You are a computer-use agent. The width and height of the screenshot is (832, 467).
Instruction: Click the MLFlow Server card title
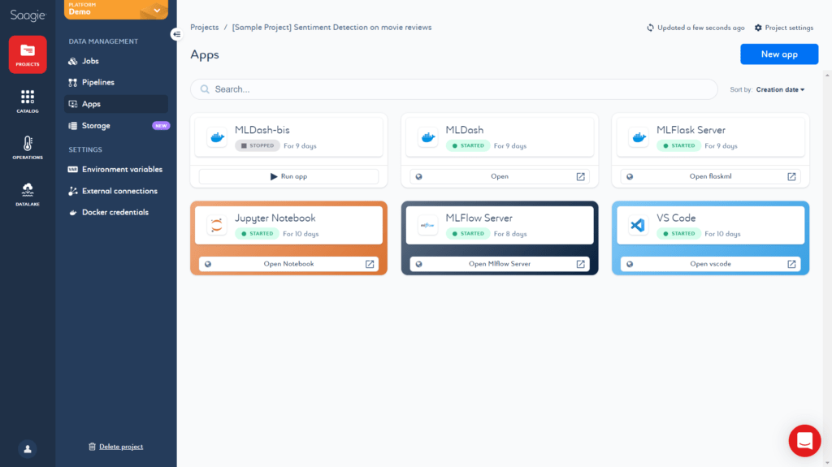(479, 218)
